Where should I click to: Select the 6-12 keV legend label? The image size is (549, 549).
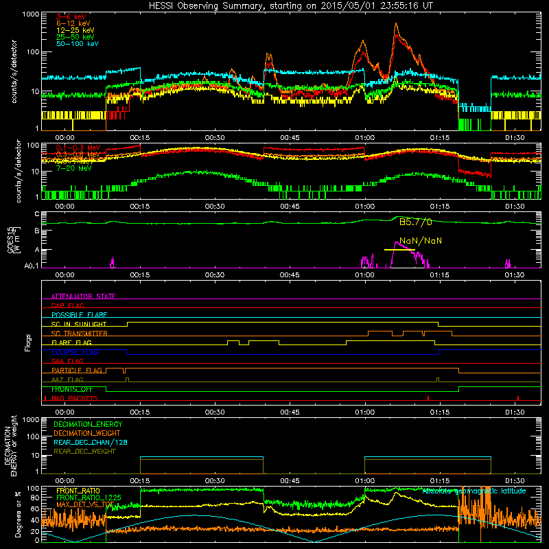(73, 23)
